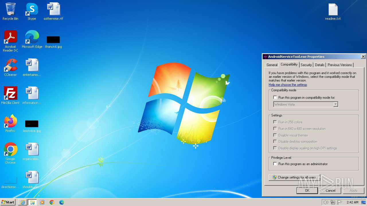Screen dimensions: 367x206
Task: Check Run in 256 colors
Action: [275, 122]
